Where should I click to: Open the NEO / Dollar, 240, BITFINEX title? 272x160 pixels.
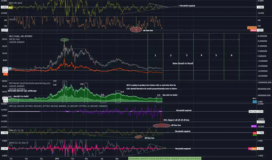click(x=21, y=36)
